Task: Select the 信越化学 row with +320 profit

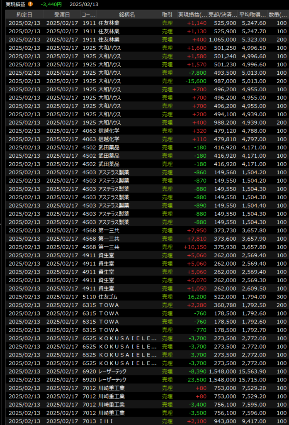Action: click(124, 131)
